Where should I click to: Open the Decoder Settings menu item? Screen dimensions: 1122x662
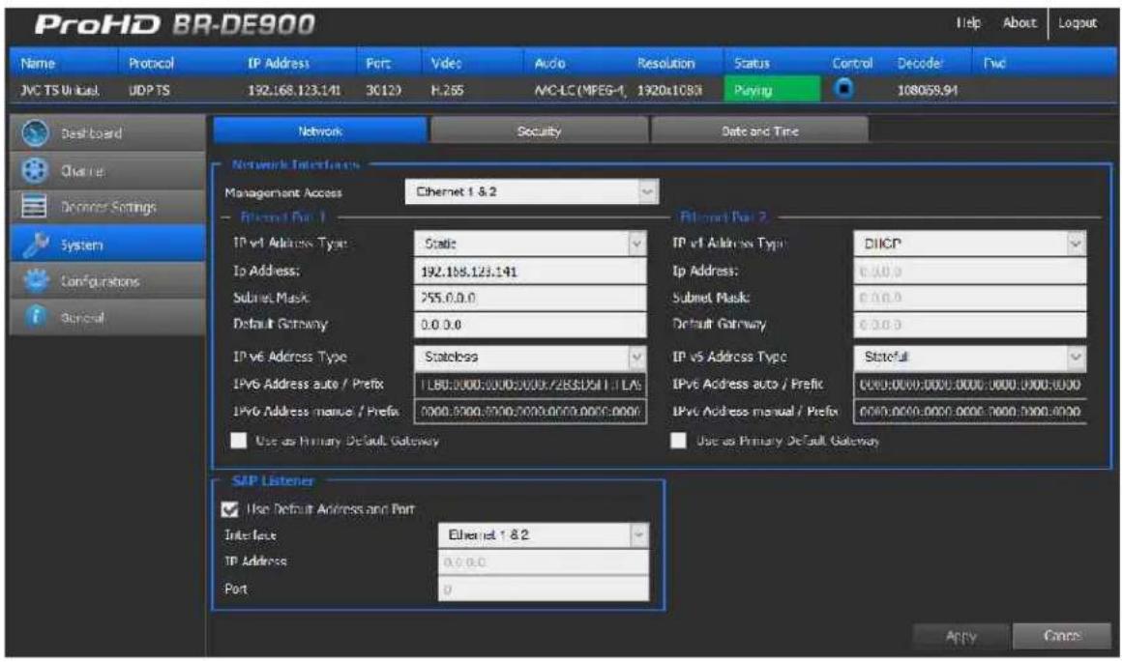pyautogui.click(x=107, y=207)
